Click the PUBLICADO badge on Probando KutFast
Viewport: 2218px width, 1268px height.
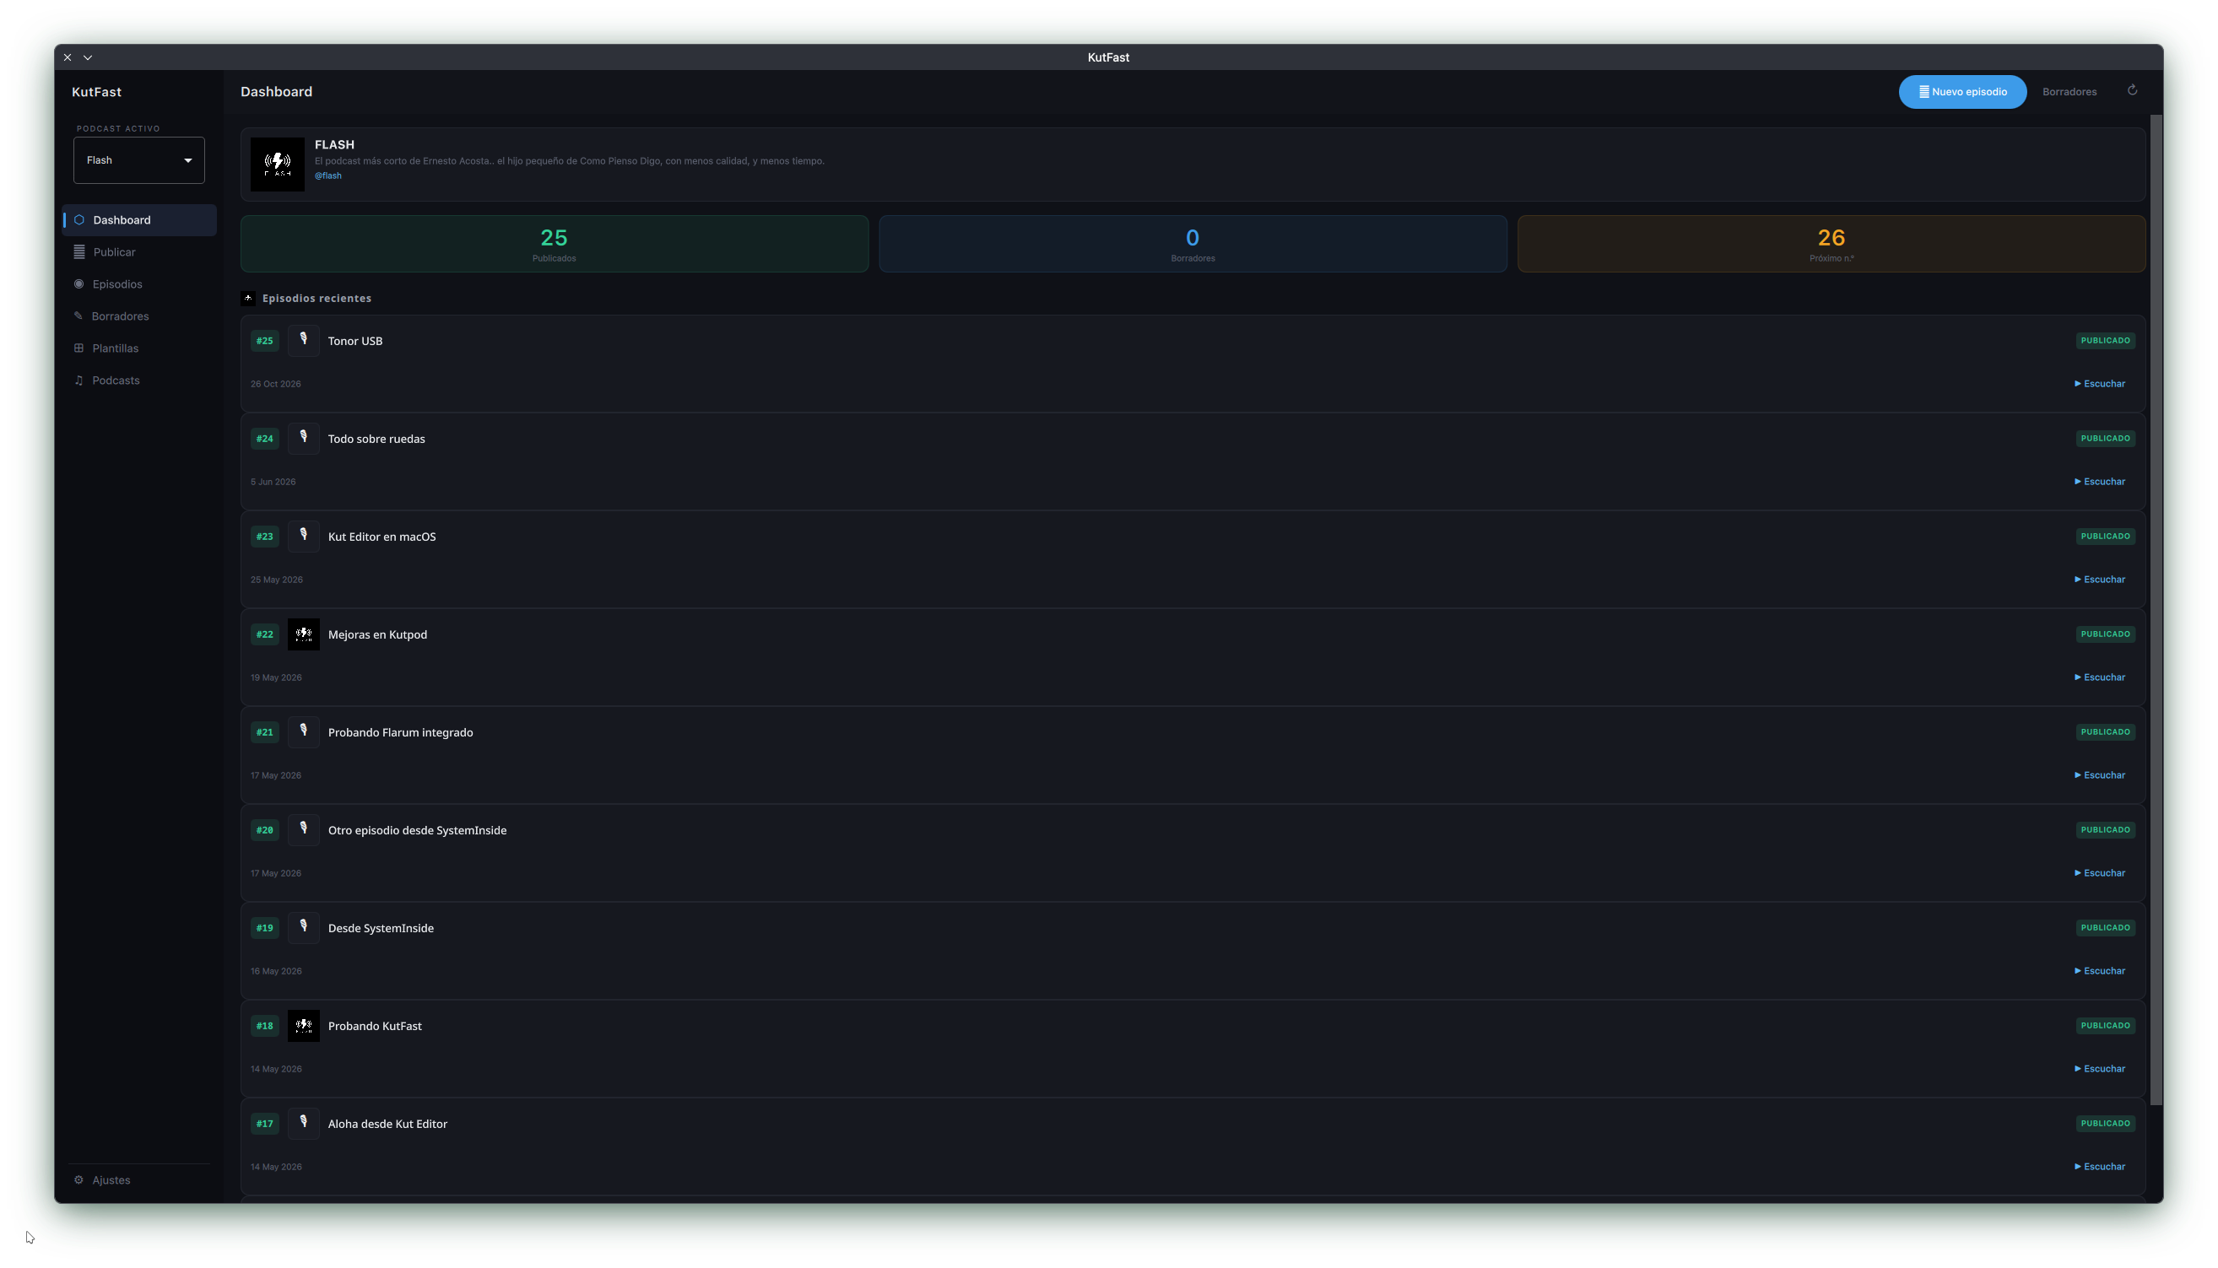click(2105, 1026)
